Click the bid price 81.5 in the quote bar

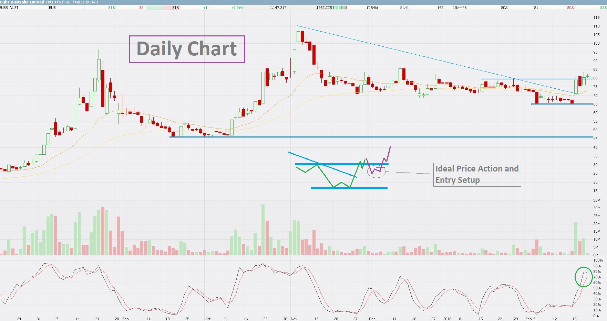pos(111,8)
